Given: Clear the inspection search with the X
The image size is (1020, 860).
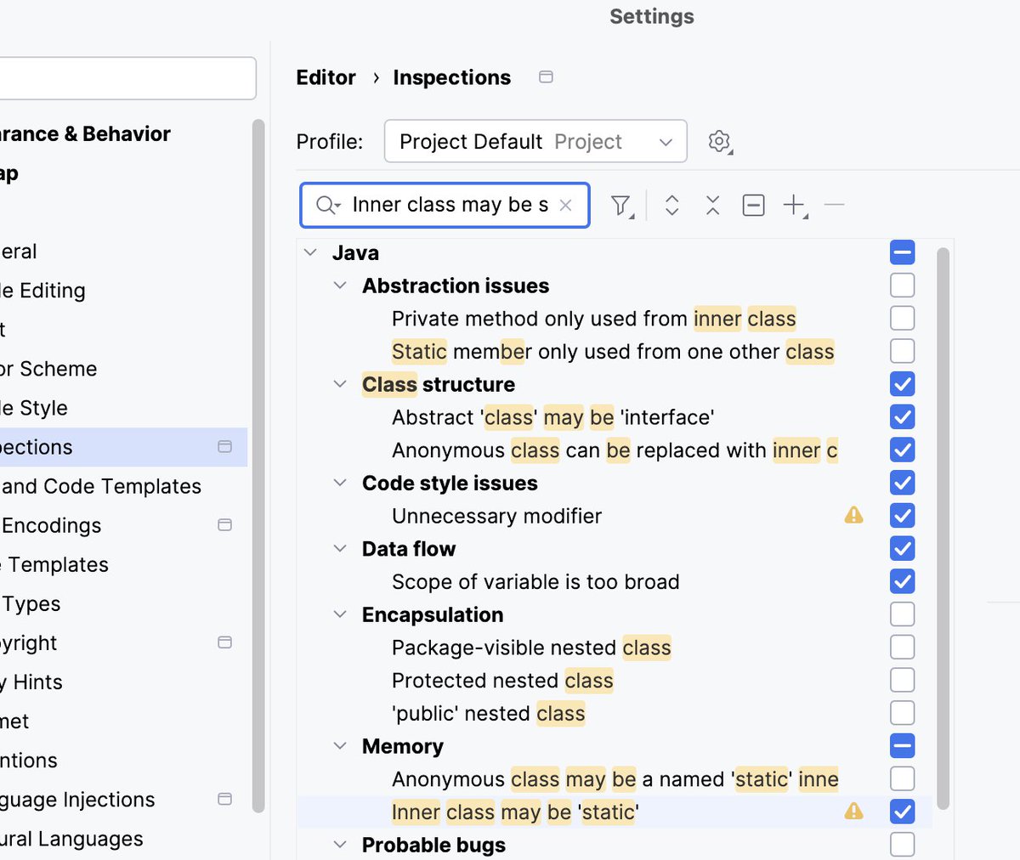Looking at the screenshot, I should coord(565,205).
